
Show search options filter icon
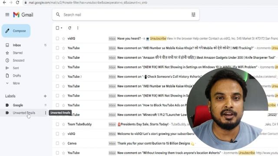pyautogui.click(x=193, y=15)
